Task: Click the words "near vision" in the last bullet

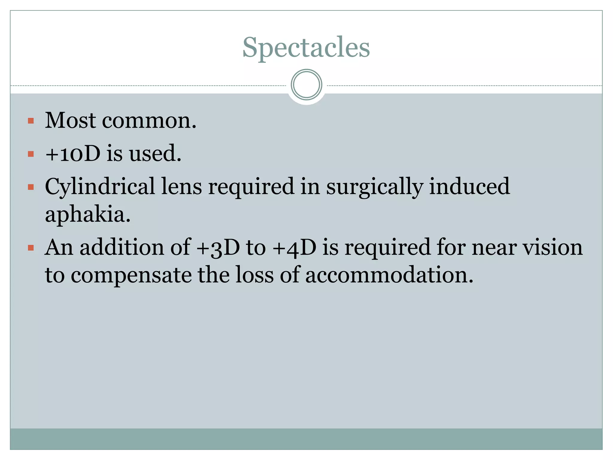Action: coord(527,248)
